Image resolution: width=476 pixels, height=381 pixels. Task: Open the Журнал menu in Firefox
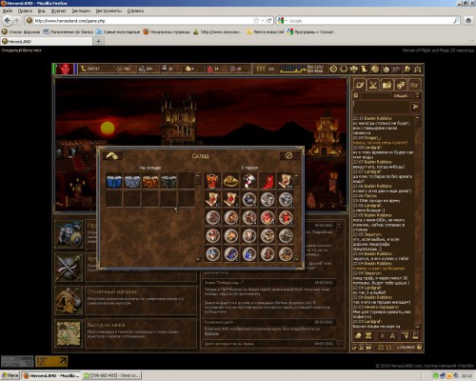click(59, 10)
